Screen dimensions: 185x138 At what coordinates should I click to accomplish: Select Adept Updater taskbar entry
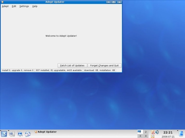click(45, 132)
